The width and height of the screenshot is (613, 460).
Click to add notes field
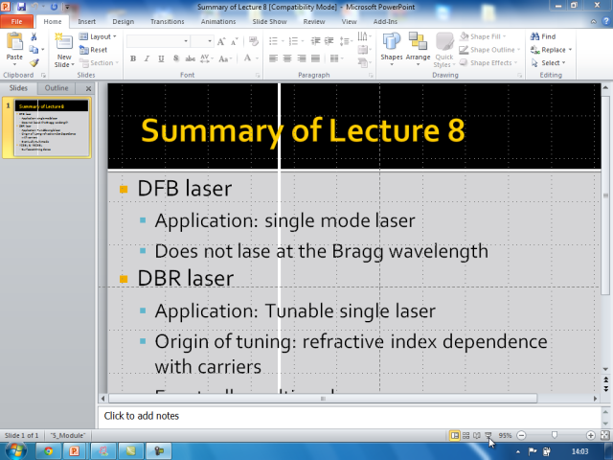350,416
